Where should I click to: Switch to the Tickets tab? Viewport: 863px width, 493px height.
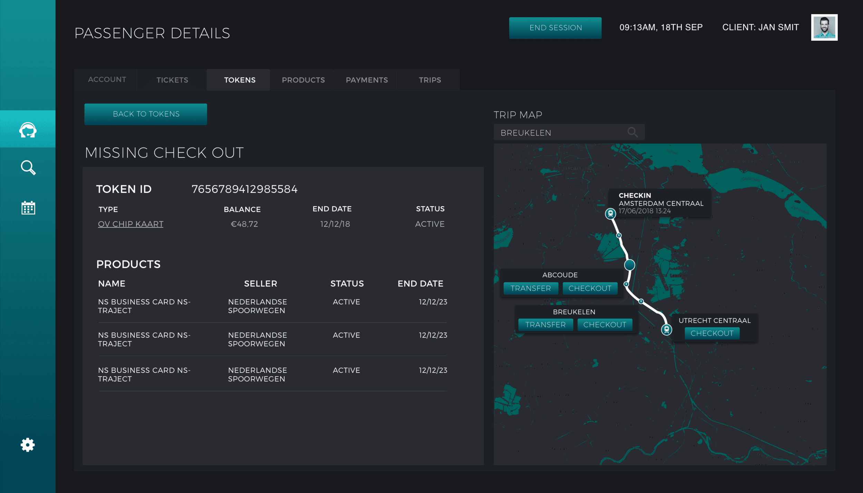[x=172, y=80]
